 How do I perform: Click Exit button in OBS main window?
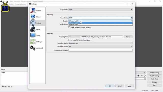154,85
